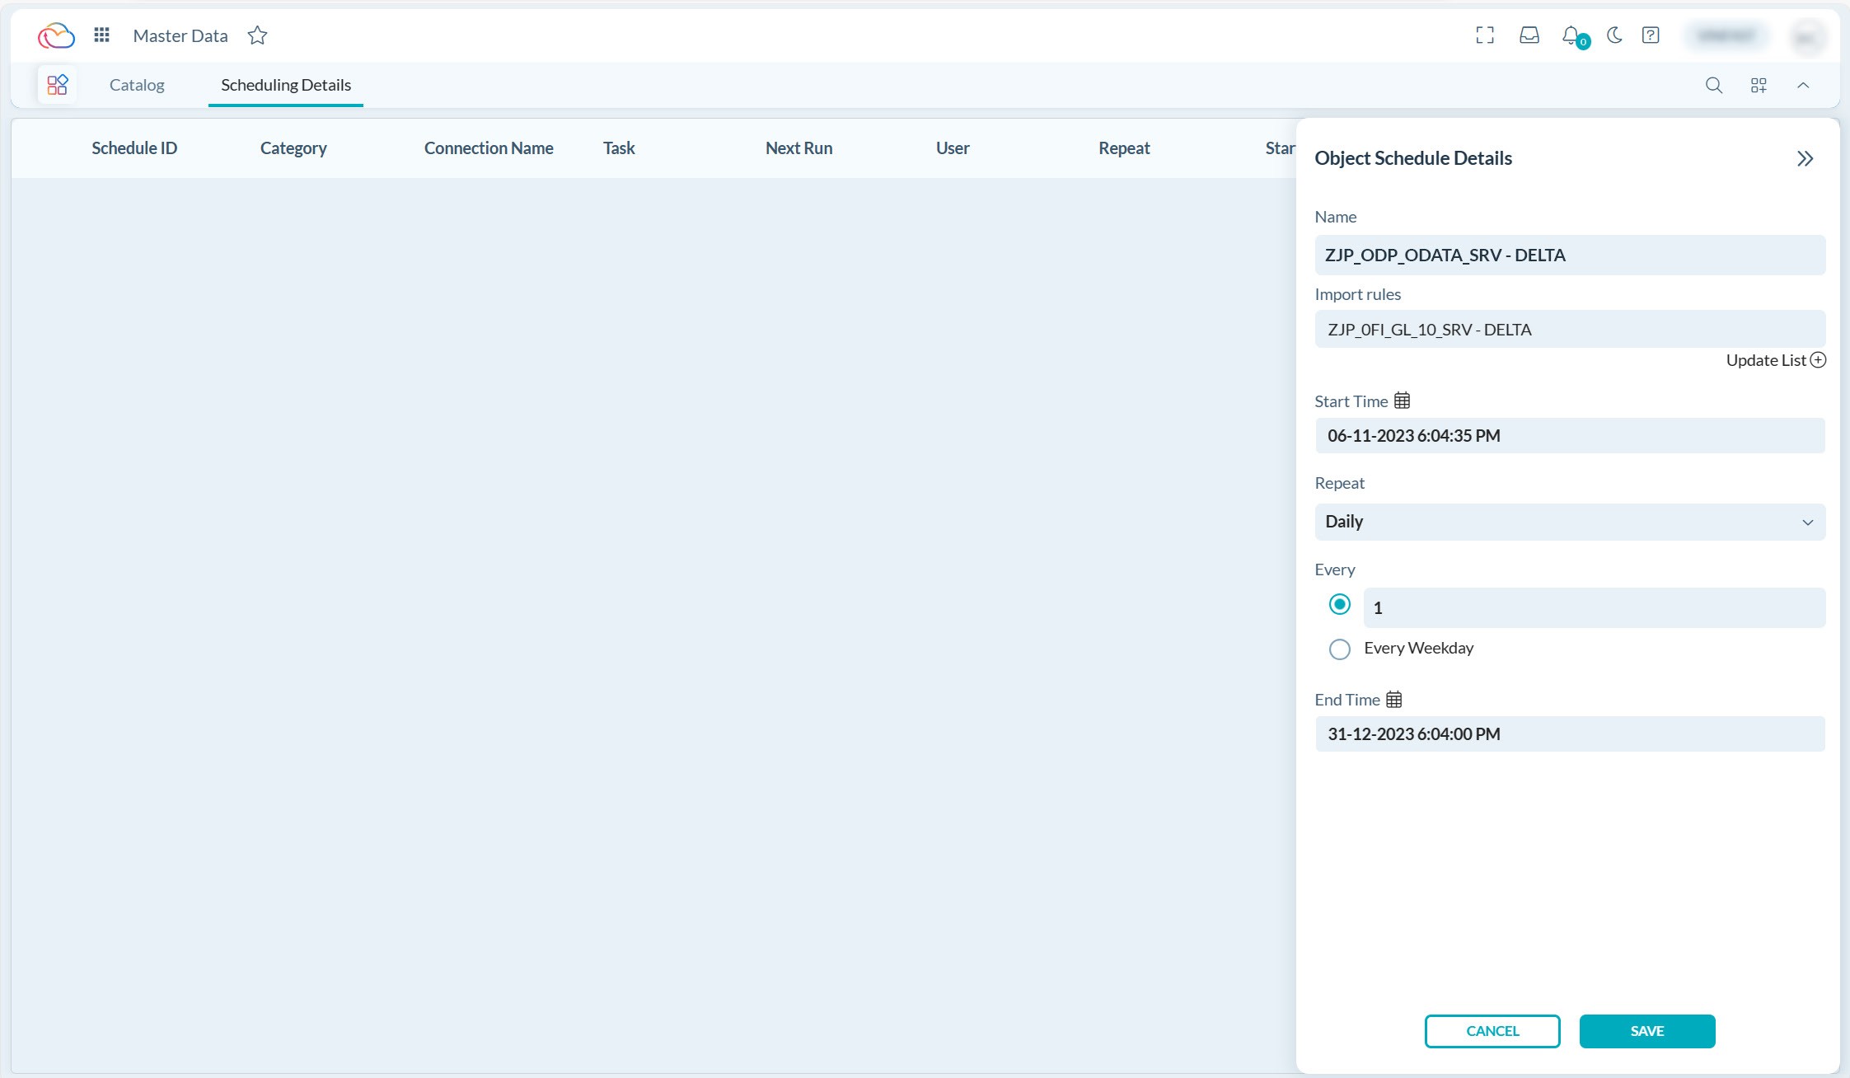Open the Scheduling Details tab

click(285, 84)
